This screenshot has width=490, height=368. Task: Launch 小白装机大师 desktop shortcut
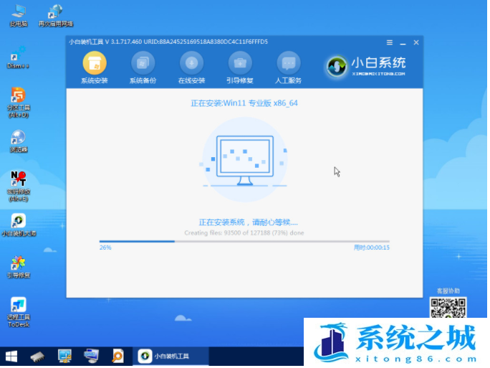[x=19, y=225]
